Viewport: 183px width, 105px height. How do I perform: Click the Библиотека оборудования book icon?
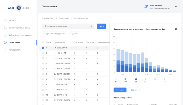coord(5,35)
